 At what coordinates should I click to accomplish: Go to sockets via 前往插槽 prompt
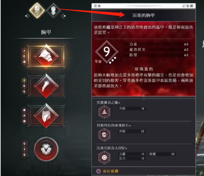pyautogui.click(x=107, y=171)
